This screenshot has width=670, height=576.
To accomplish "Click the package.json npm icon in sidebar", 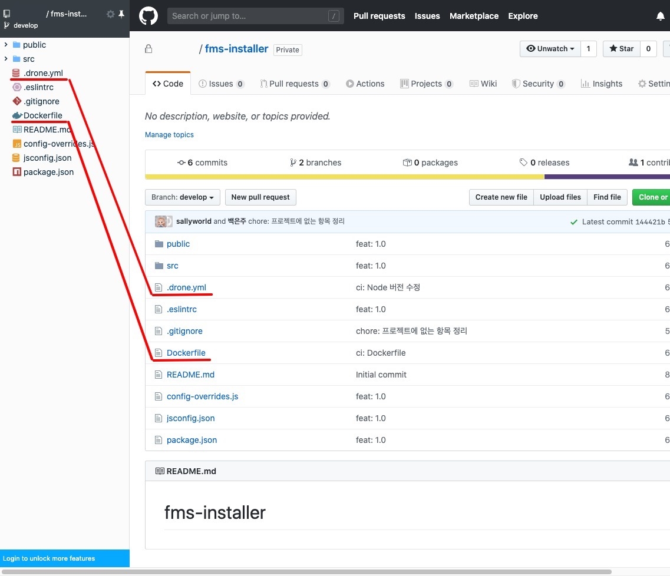I will pos(17,172).
